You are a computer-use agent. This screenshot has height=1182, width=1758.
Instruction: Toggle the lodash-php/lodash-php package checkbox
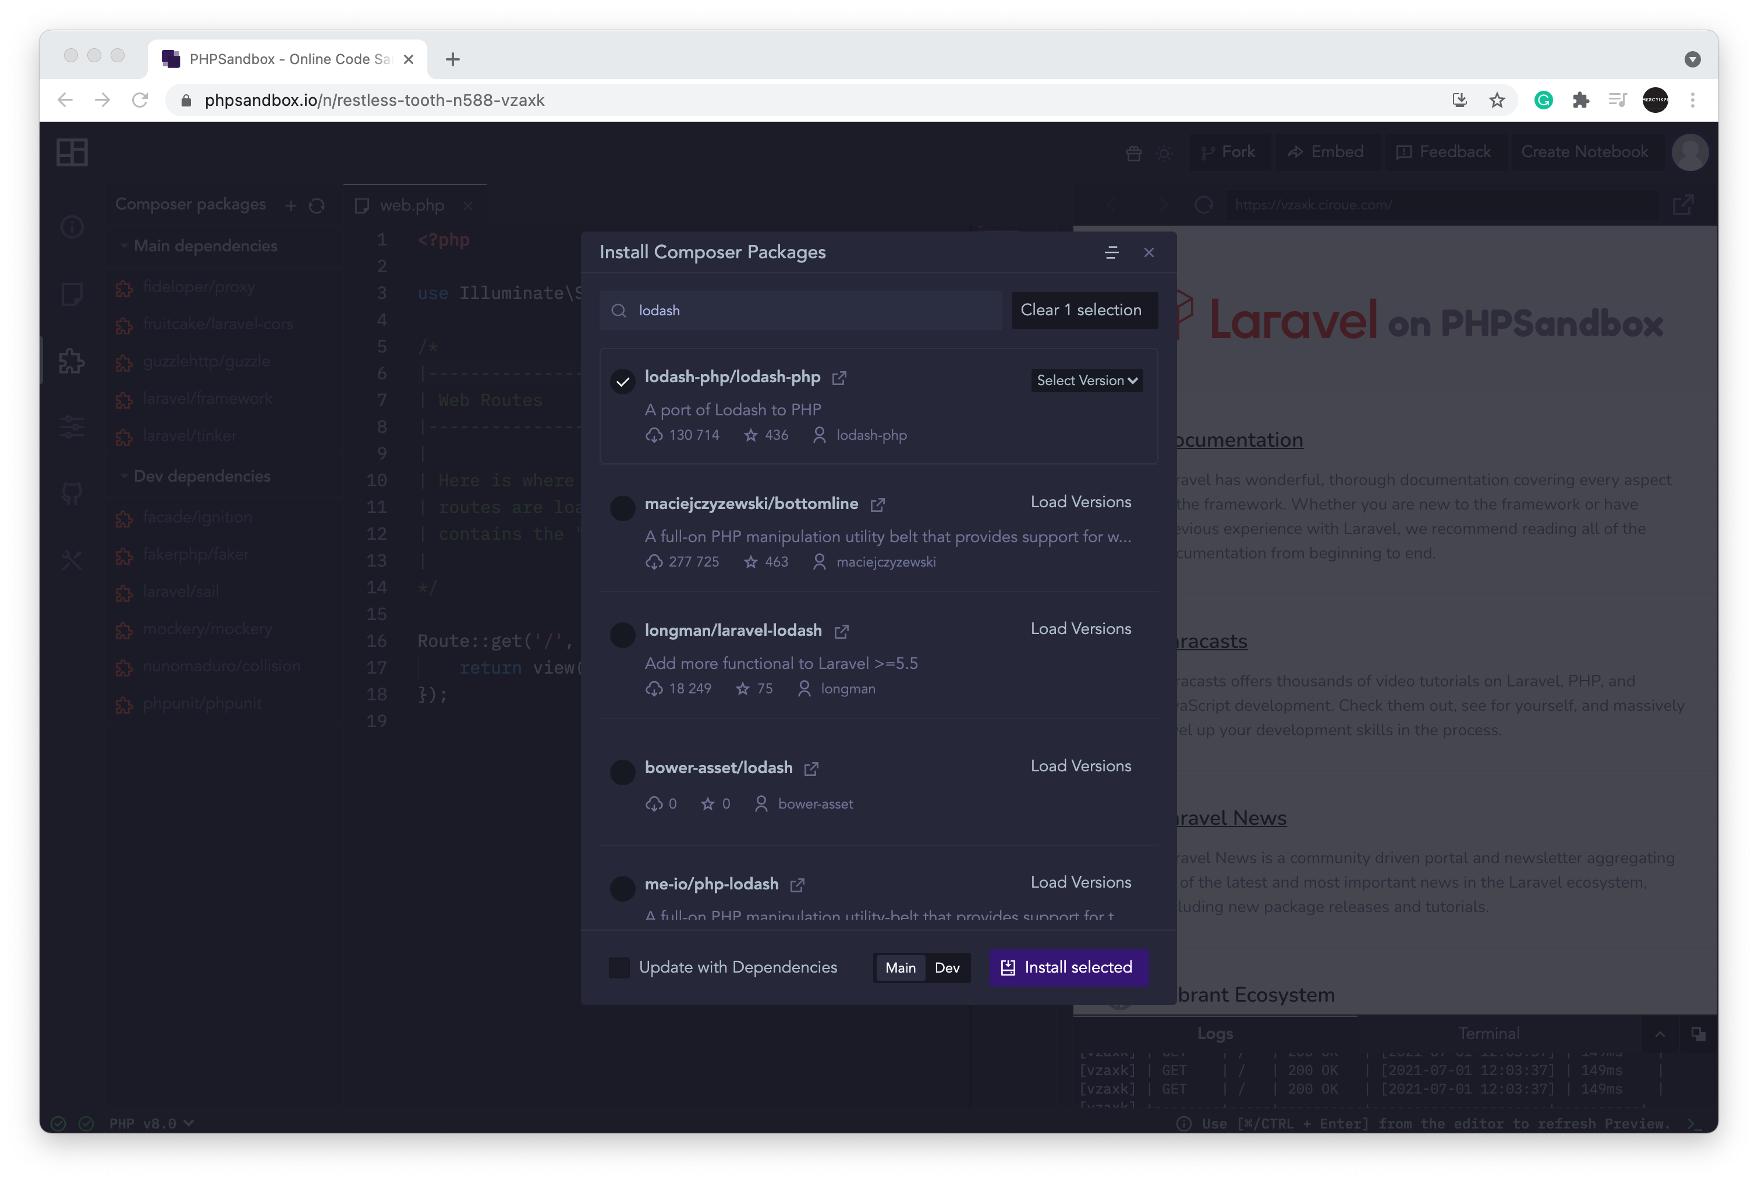(x=622, y=381)
